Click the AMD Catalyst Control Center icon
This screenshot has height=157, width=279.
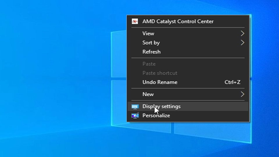click(x=135, y=21)
